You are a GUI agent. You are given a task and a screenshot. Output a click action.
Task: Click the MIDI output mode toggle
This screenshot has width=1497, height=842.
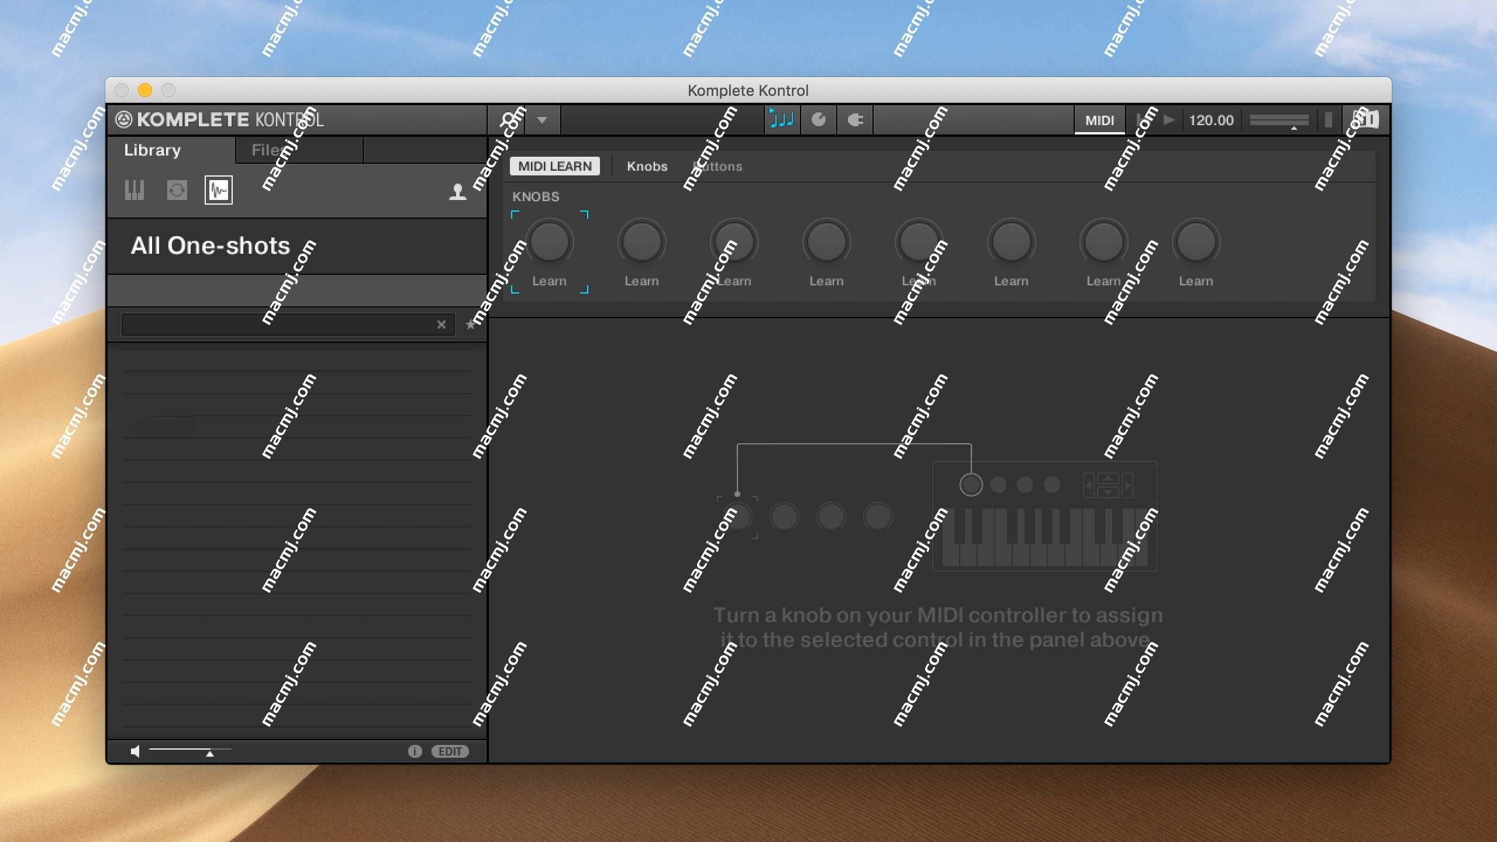[1098, 119]
